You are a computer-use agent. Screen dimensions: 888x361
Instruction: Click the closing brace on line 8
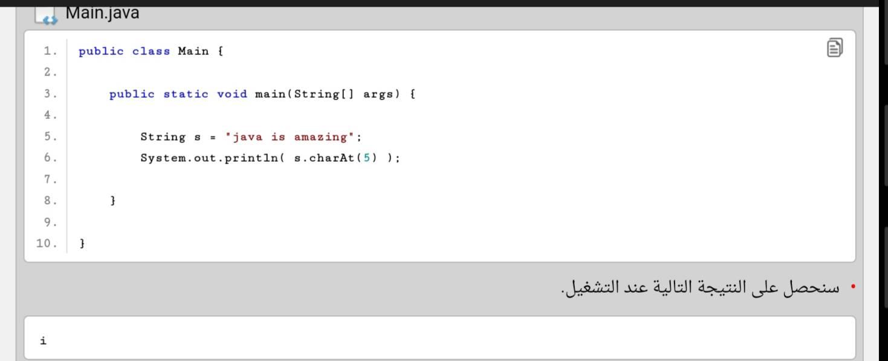(x=113, y=200)
